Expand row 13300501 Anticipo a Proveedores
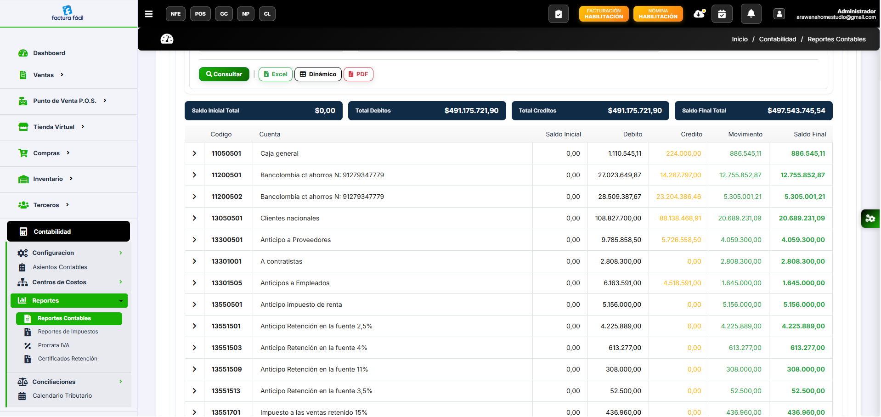Screen dimensions: 881x417 194,240
